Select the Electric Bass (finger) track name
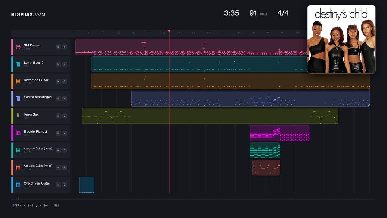Screen dimensions: 387x218 tap(38, 97)
